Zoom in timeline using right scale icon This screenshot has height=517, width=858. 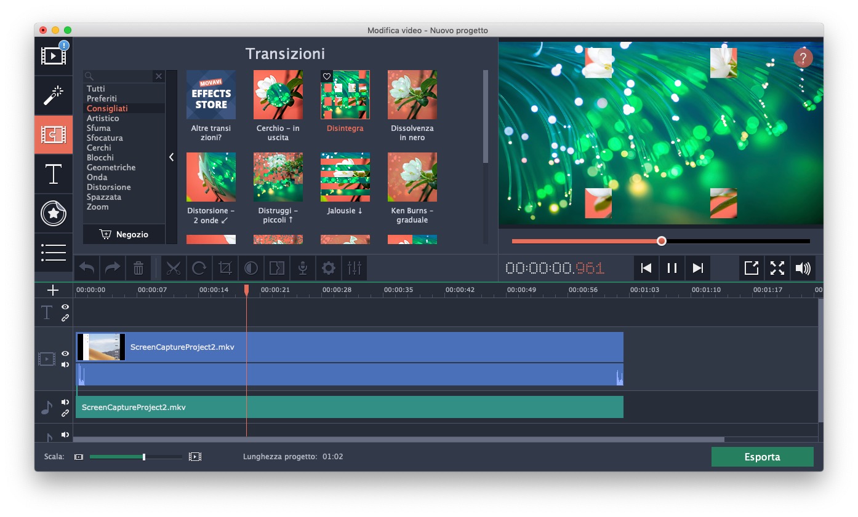(x=195, y=457)
